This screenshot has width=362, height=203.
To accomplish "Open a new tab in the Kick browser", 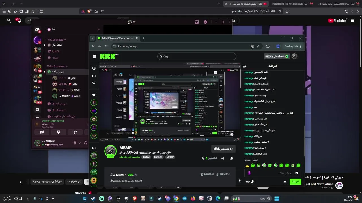I will pos(143,38).
